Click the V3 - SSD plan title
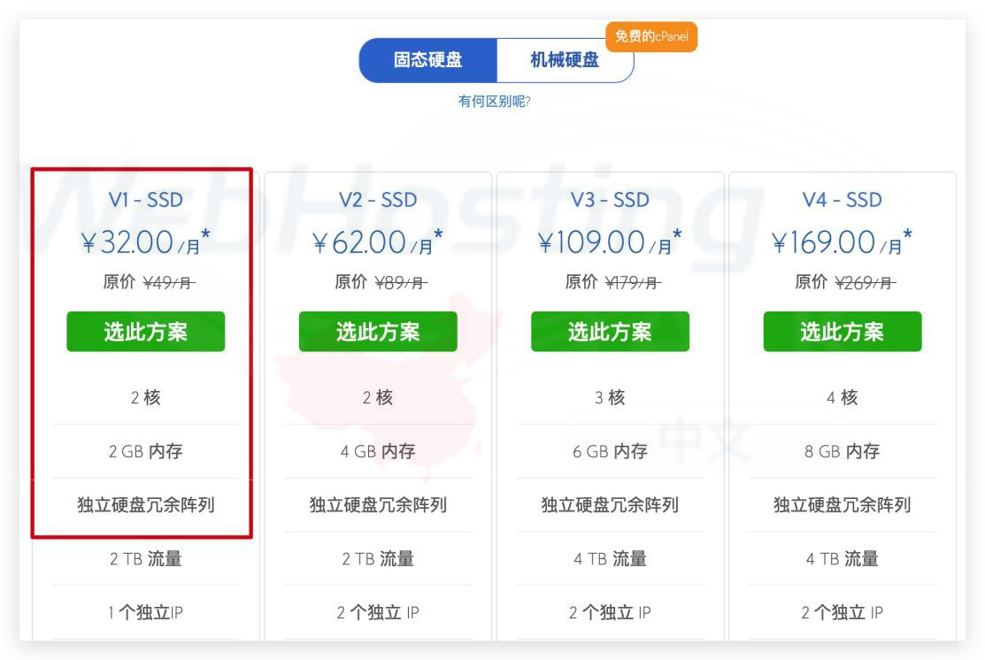985x660 pixels. pyautogui.click(x=610, y=201)
